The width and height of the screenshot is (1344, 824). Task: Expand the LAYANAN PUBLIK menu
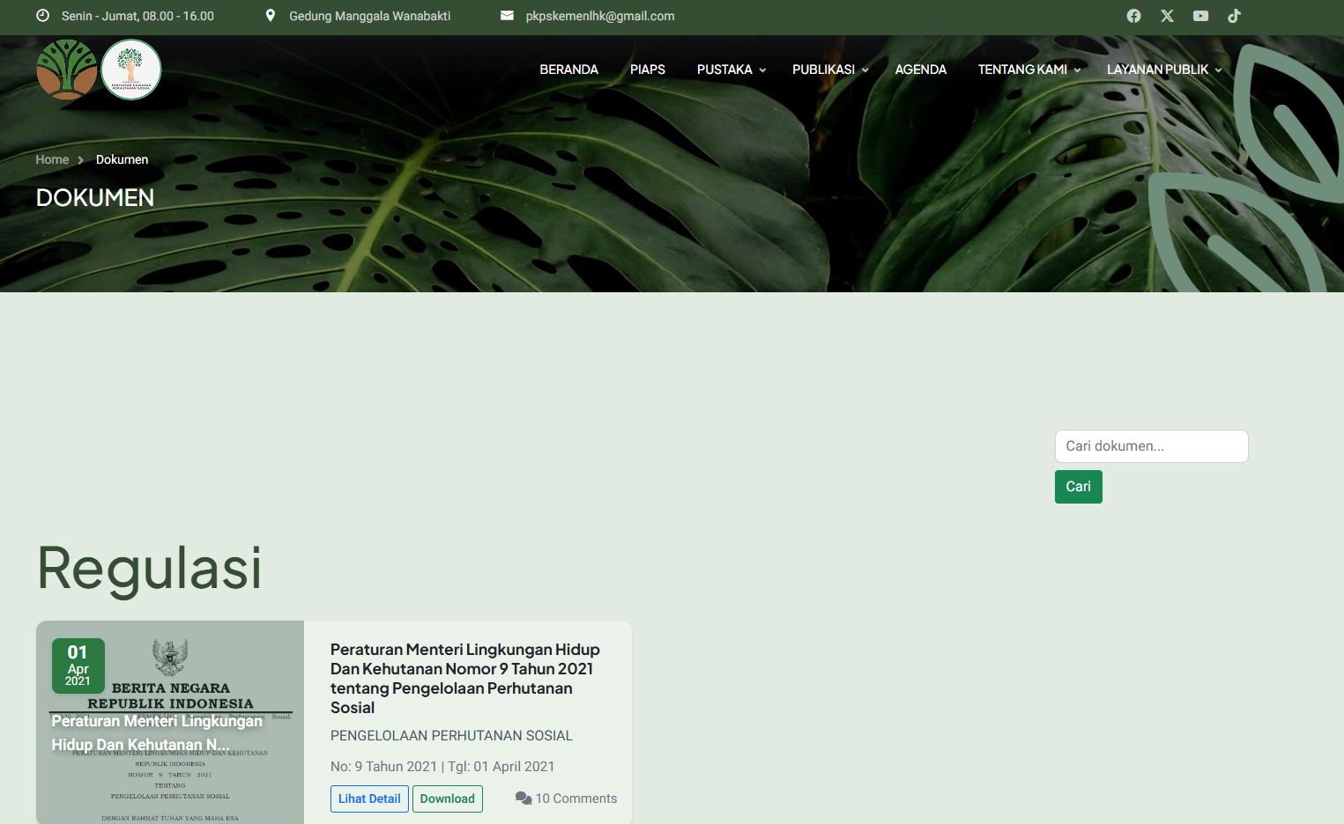[1163, 70]
